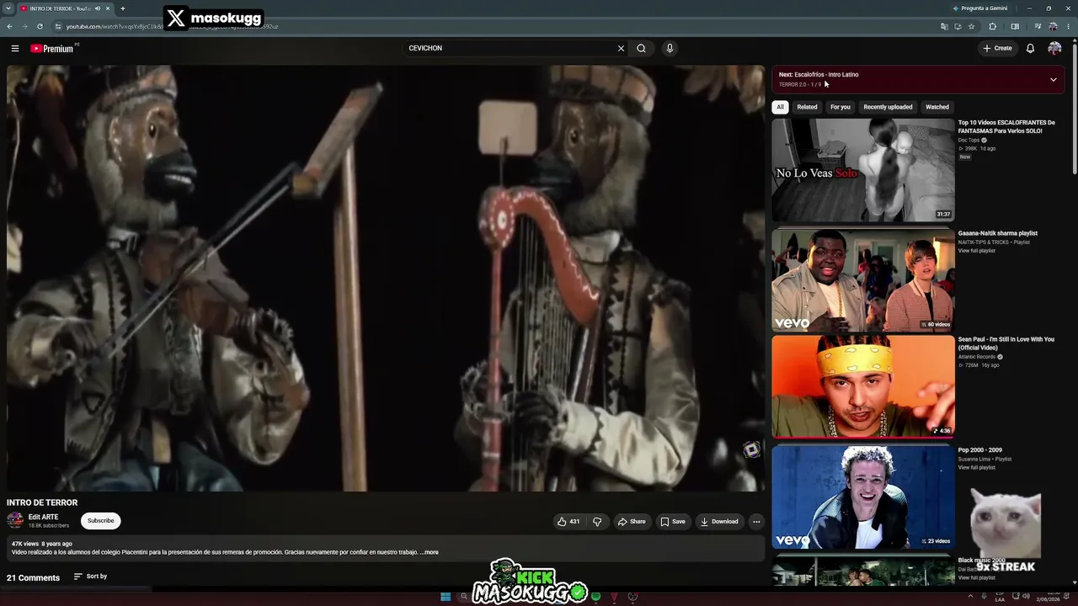Open the Create menu
Viewport: 1078px width, 606px height.
997,48
